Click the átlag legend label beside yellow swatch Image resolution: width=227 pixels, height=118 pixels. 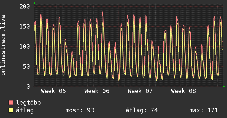[25, 110]
